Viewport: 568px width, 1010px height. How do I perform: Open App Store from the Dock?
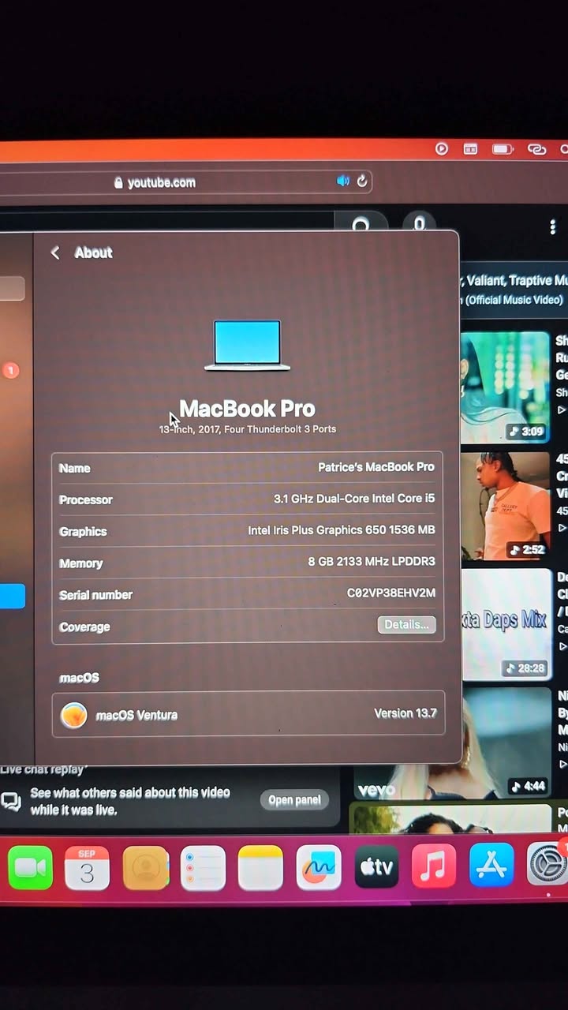click(x=491, y=865)
